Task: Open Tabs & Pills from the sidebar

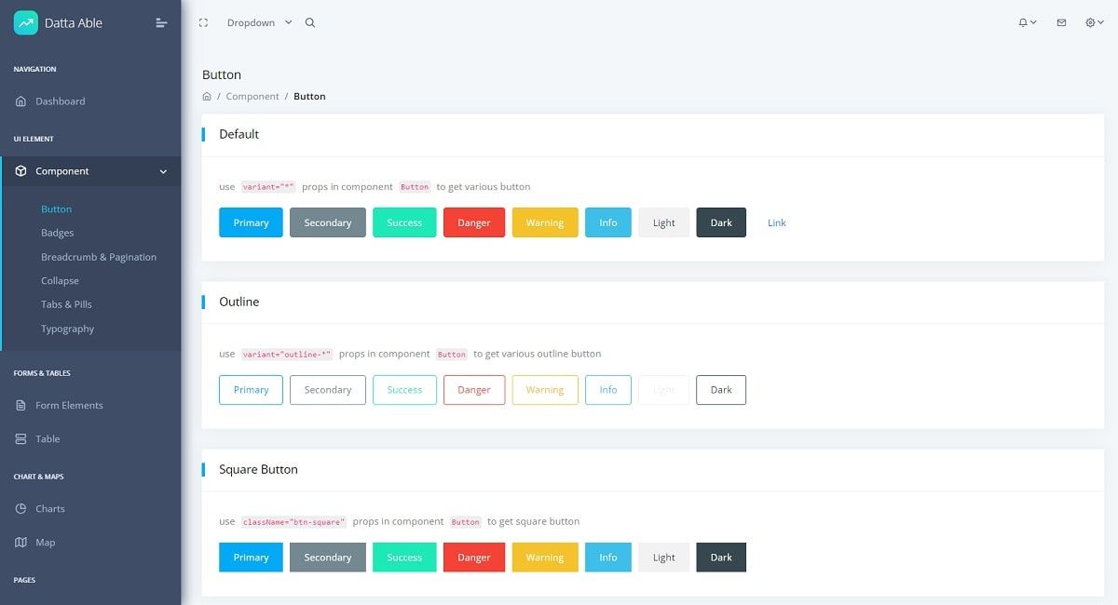Action: 66,304
